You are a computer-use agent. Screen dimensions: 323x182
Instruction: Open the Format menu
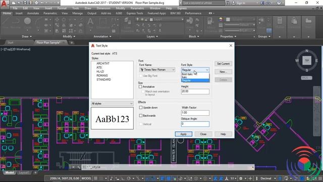(62, 8)
